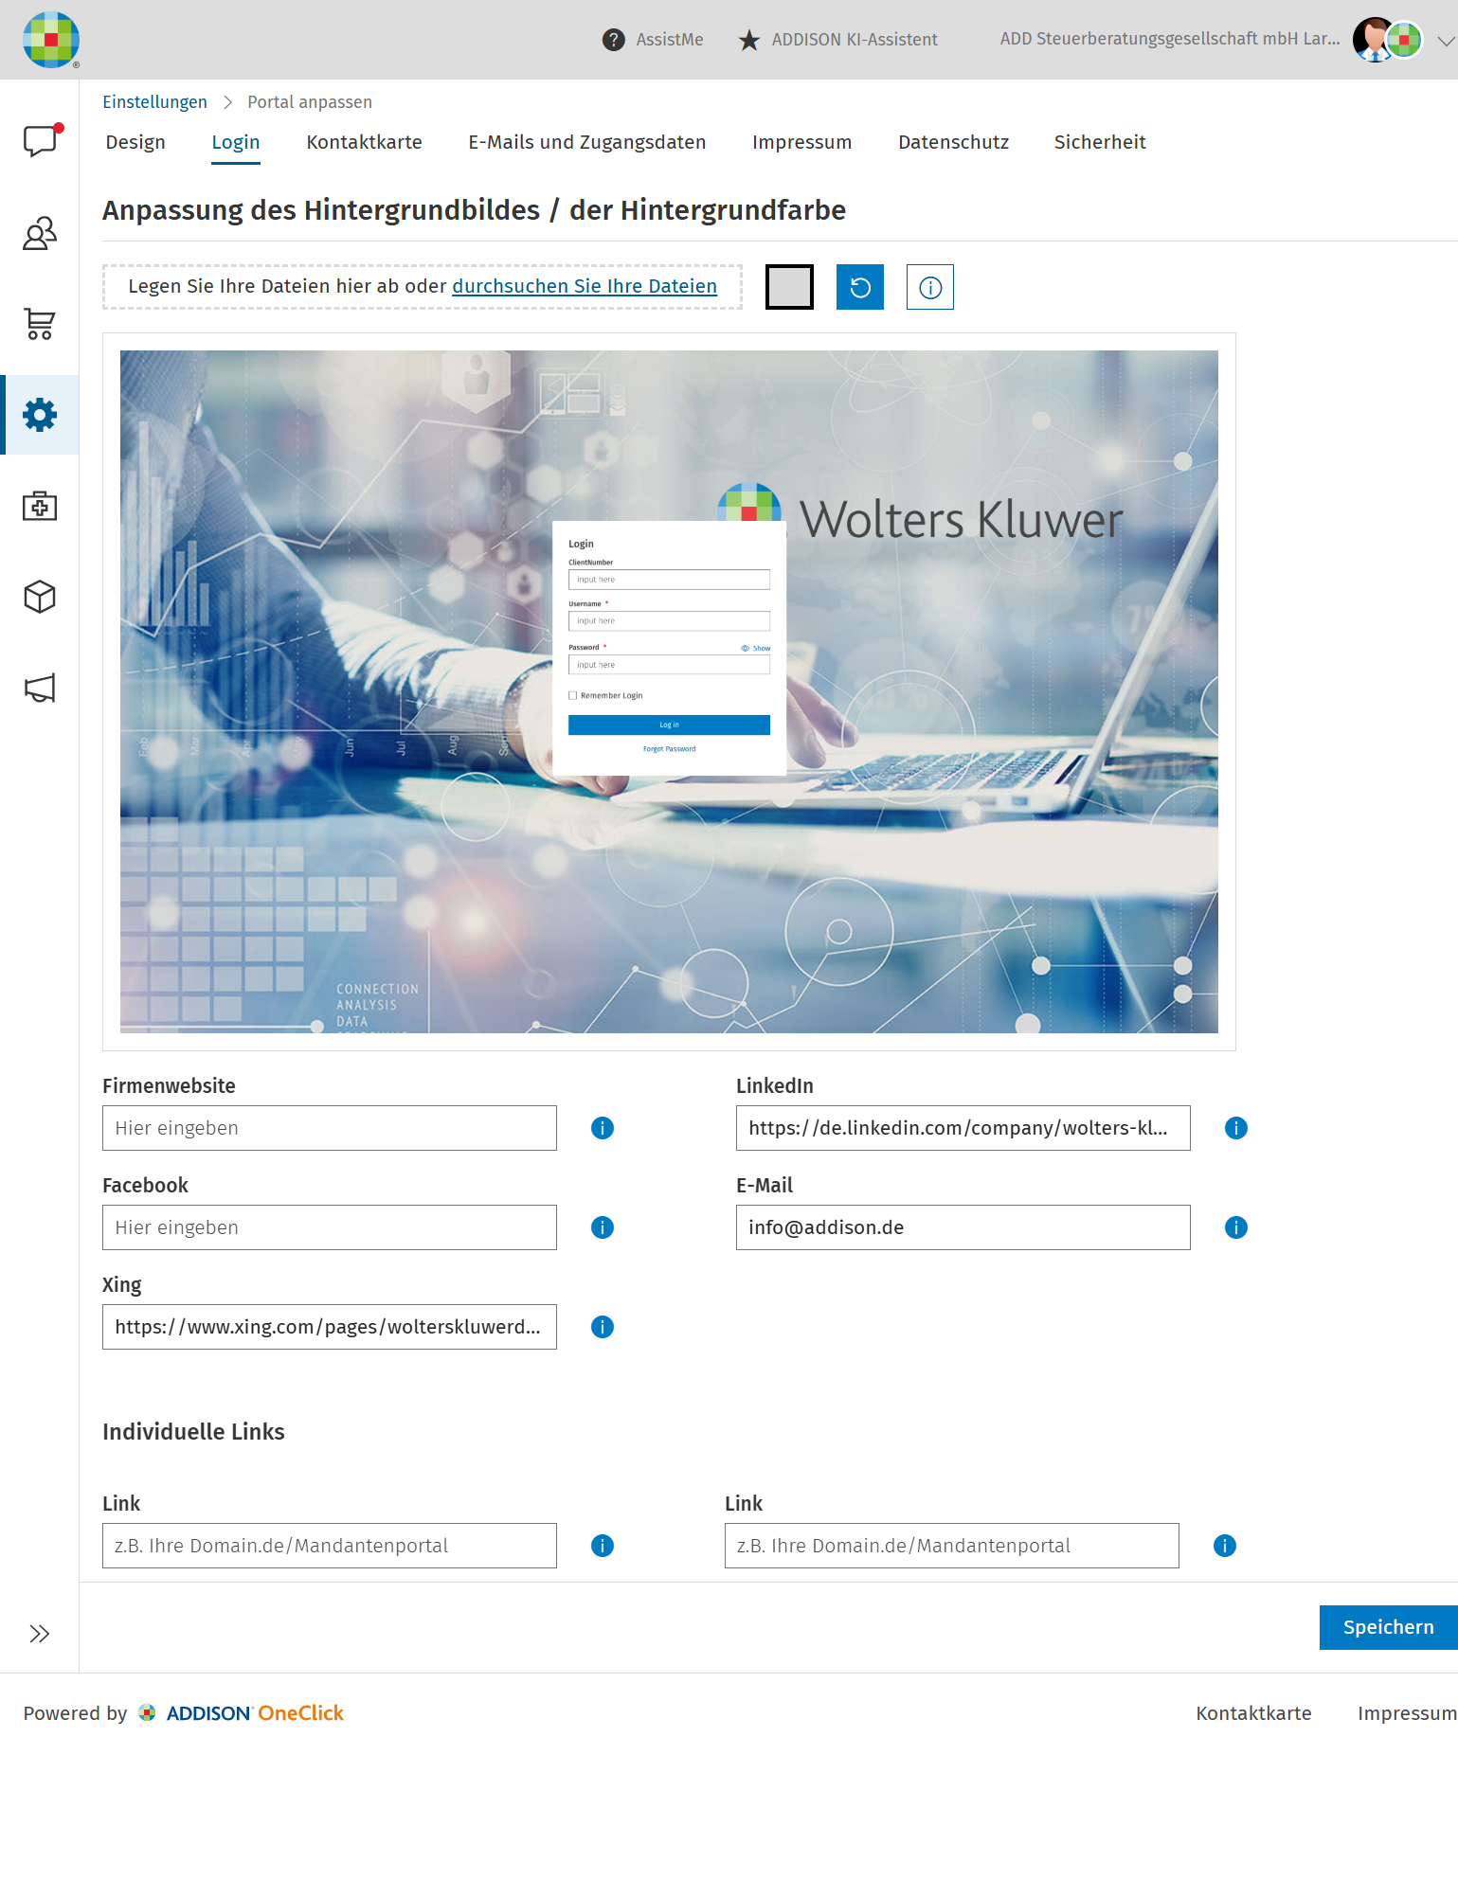Open the shopping cart sidebar icon
The image size is (1458, 1880).
click(x=40, y=324)
